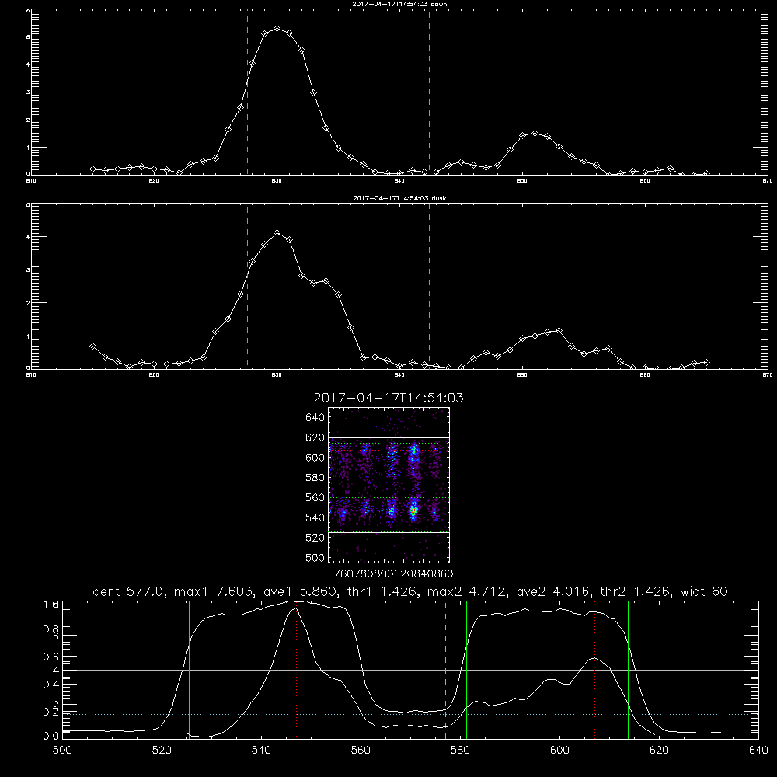Click the dusk curve's secondary peak diamond marker
The height and width of the screenshot is (777, 777).
pos(559,330)
